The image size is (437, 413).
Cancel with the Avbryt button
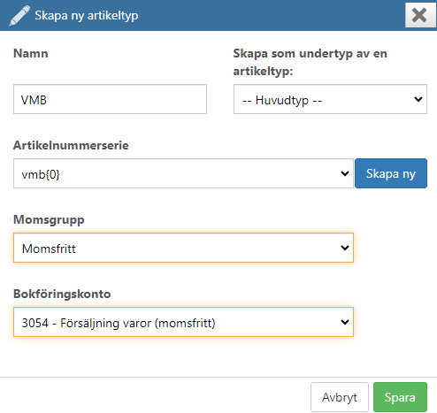point(340,397)
